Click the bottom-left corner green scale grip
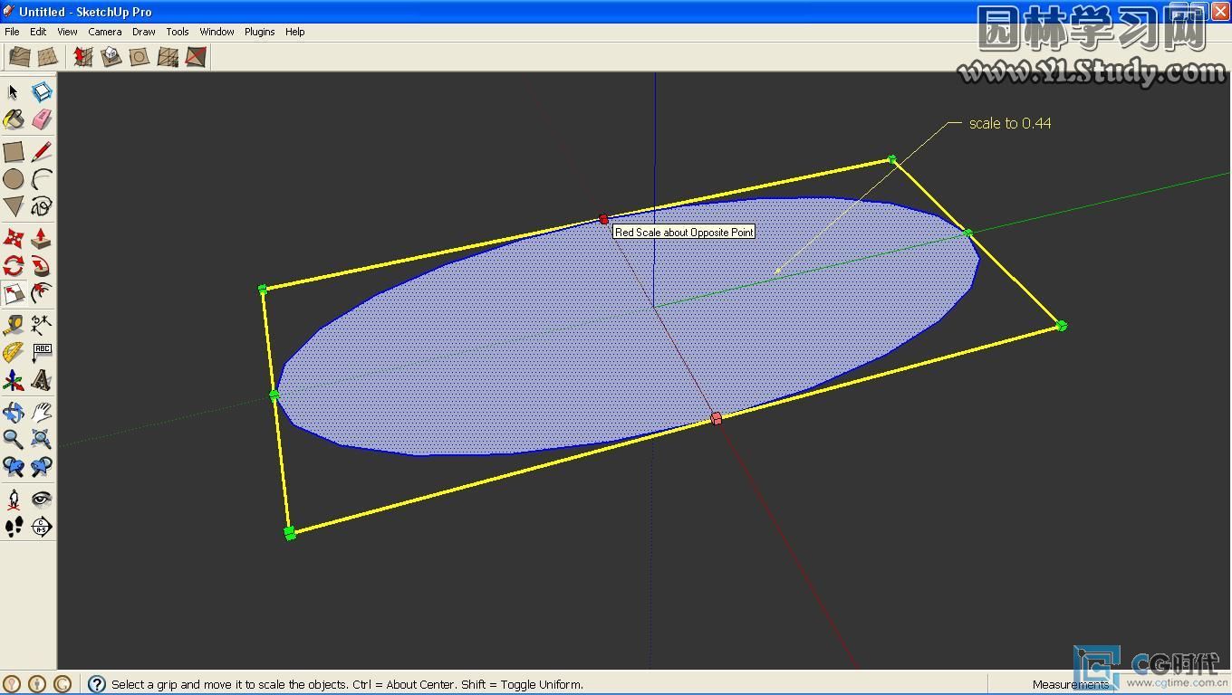 coord(290,533)
